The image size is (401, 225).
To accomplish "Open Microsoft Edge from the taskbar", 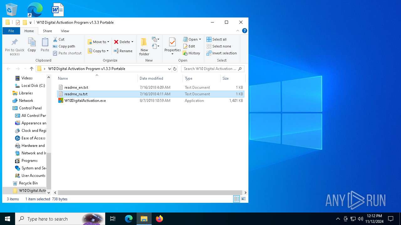I will point(129,219).
